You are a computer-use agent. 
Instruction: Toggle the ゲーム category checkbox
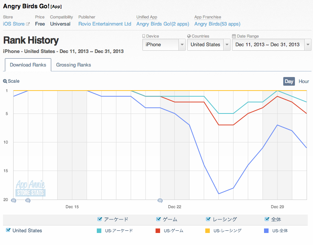[x=158, y=219]
